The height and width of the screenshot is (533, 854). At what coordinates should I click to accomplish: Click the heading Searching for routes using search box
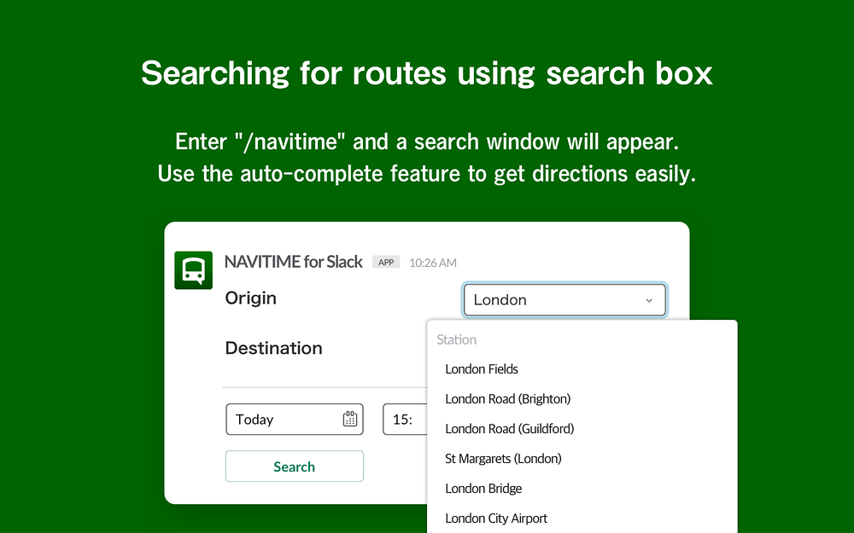(x=427, y=73)
